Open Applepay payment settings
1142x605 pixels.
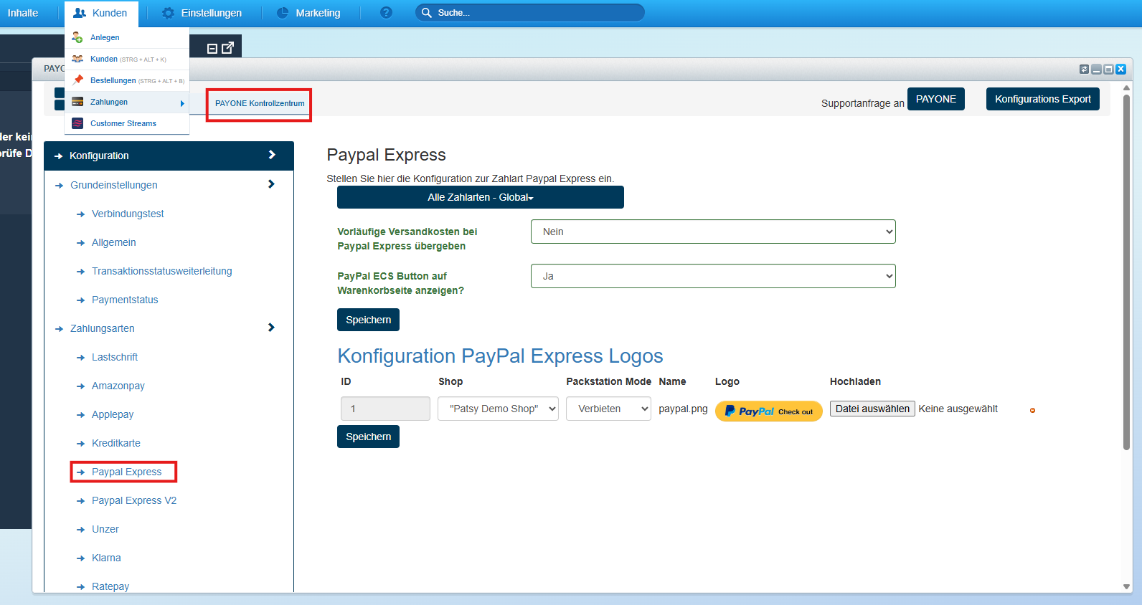113,414
